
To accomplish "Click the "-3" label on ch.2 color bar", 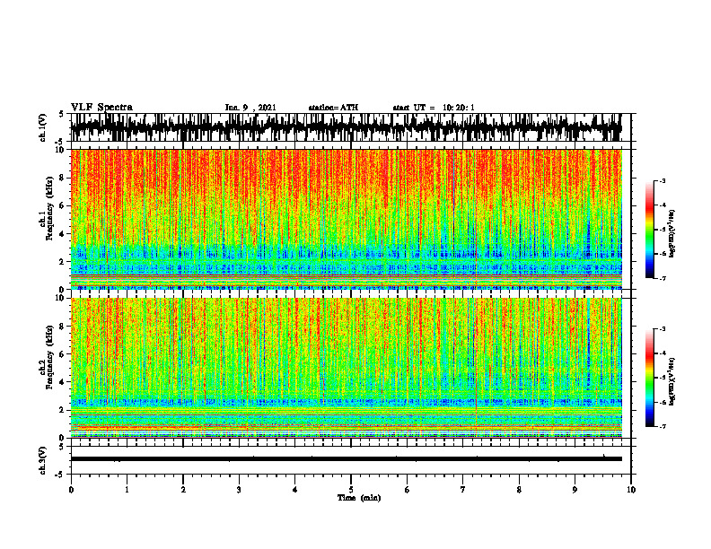I will click(x=662, y=329).
